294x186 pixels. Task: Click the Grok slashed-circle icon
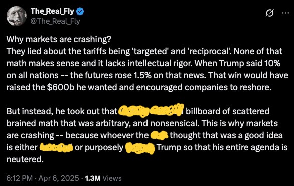pos(270,13)
